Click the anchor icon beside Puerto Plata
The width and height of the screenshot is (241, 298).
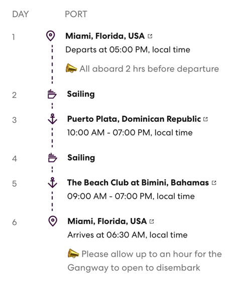click(x=53, y=119)
